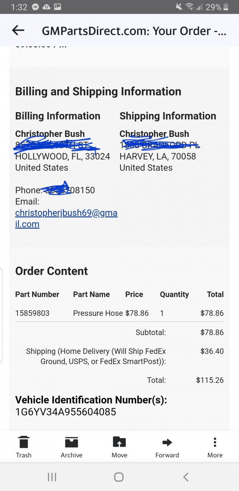Image resolution: width=239 pixels, height=491 pixels.
Task: Tap the VIN 1G6YV34A955604085
Action: click(x=66, y=412)
